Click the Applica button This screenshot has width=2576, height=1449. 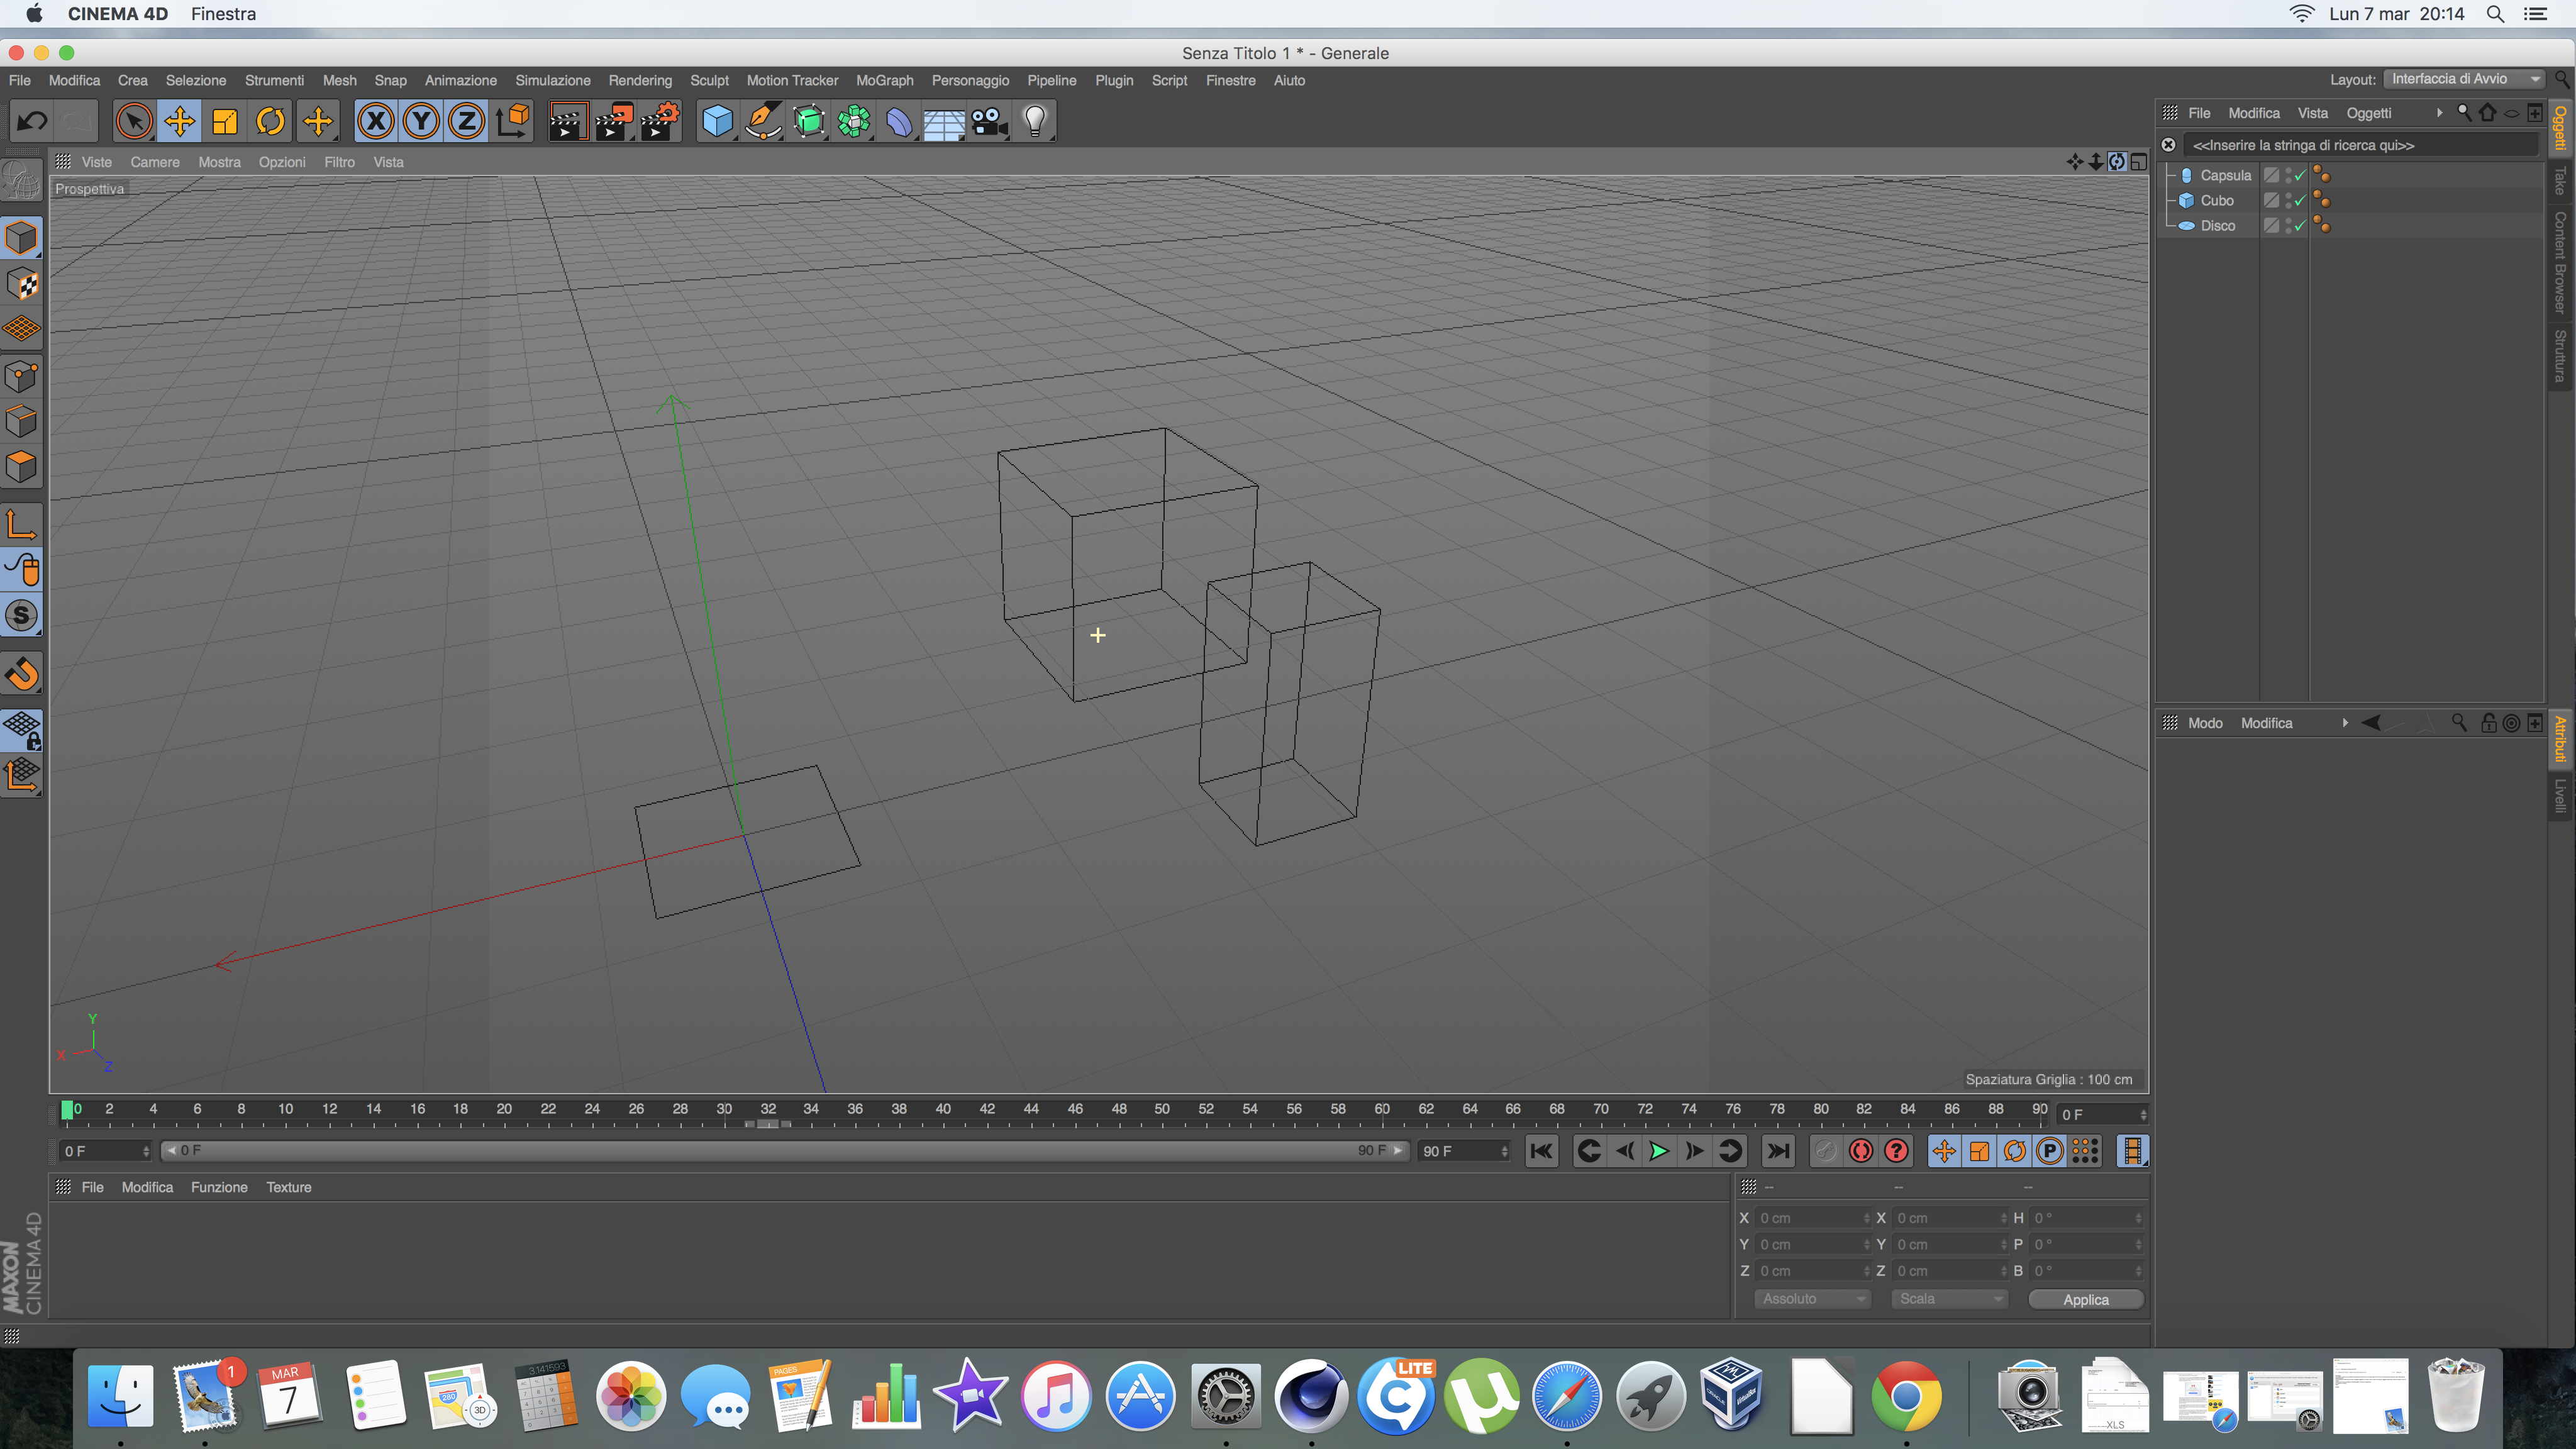[2085, 1300]
